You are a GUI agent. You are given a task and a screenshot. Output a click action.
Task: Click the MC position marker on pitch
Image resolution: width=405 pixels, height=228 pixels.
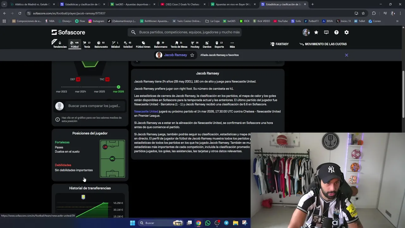point(112,159)
